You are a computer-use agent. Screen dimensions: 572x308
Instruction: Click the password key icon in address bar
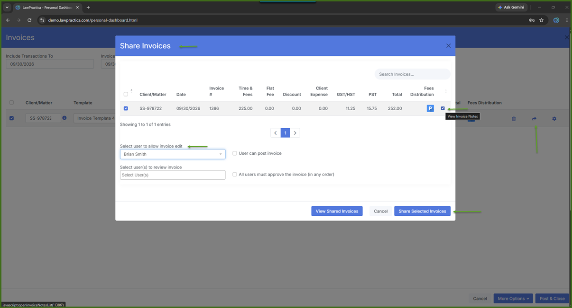click(x=532, y=20)
